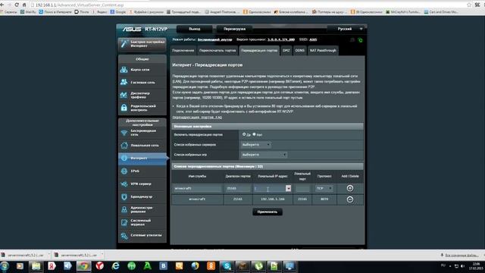Screen dimensions: 485x273
Task: Open the Русский language dropdown
Action: 348,29
